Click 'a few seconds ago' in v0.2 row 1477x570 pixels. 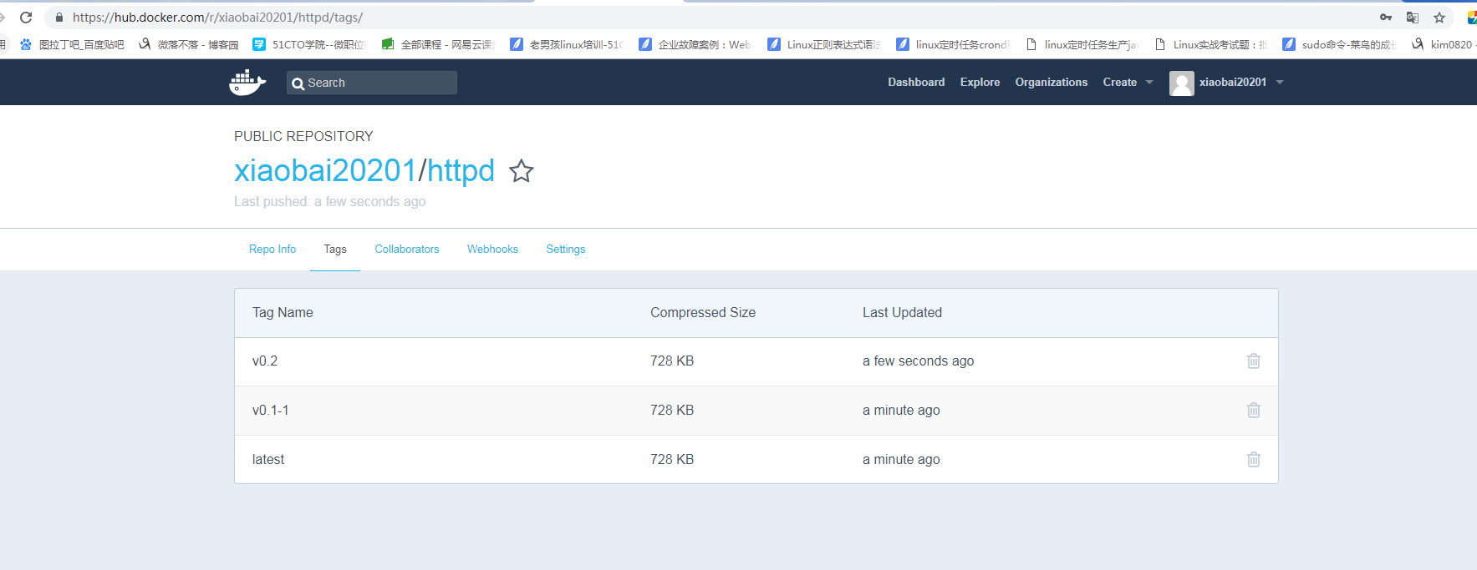(918, 361)
